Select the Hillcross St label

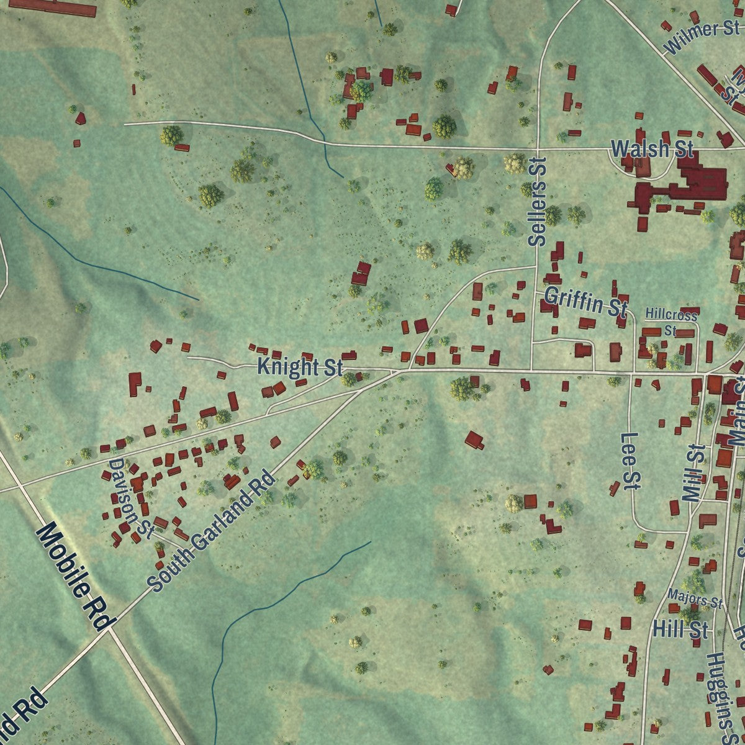(670, 322)
